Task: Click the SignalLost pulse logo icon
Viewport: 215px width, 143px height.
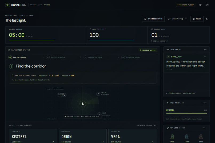Action: click(7, 5)
